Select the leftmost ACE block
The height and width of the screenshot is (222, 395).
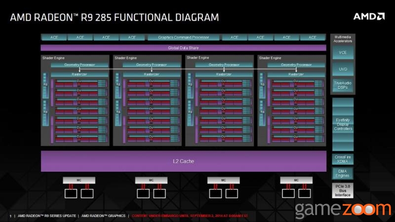pos(54,37)
